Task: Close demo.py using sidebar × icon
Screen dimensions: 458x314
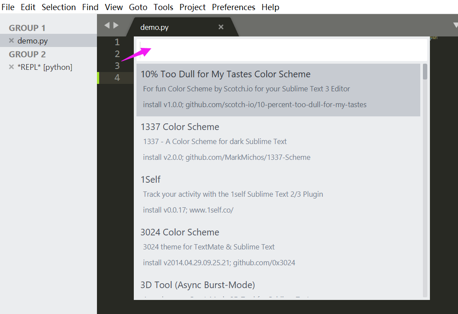Action: click(x=11, y=40)
